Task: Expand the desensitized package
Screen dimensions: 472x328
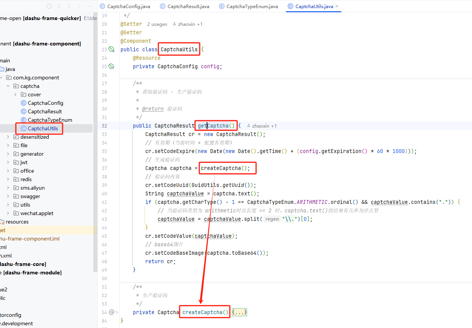Action: [x=8, y=137]
